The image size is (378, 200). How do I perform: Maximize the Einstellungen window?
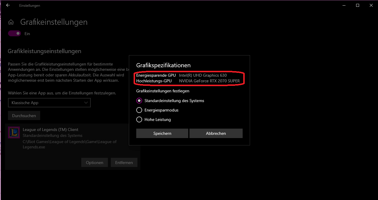click(x=358, y=5)
